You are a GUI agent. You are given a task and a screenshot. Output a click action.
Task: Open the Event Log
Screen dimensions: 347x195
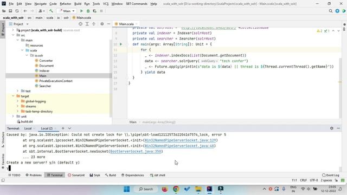pyautogui.click(x=331, y=175)
